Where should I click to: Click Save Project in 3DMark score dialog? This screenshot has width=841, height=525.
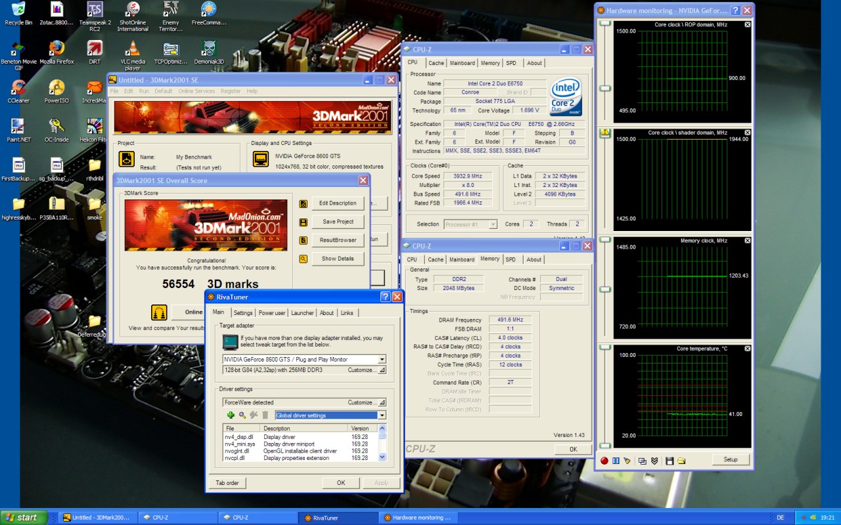[x=338, y=222]
